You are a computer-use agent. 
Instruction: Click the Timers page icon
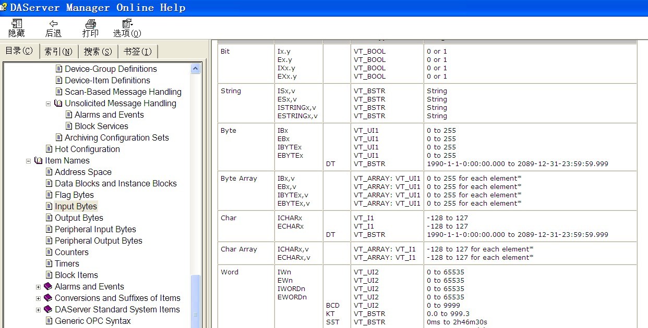pyautogui.click(x=49, y=263)
